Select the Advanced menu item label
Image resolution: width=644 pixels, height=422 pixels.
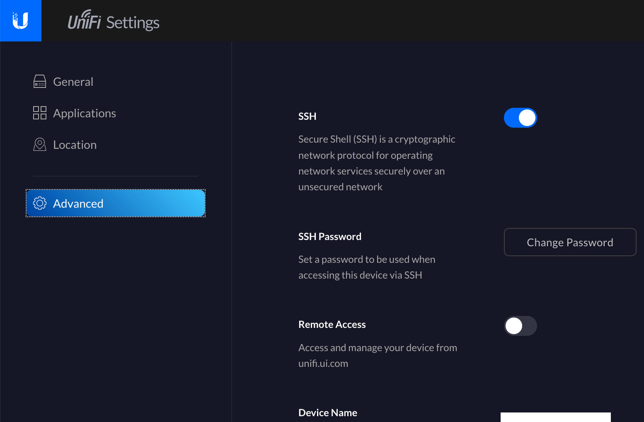[x=78, y=204]
